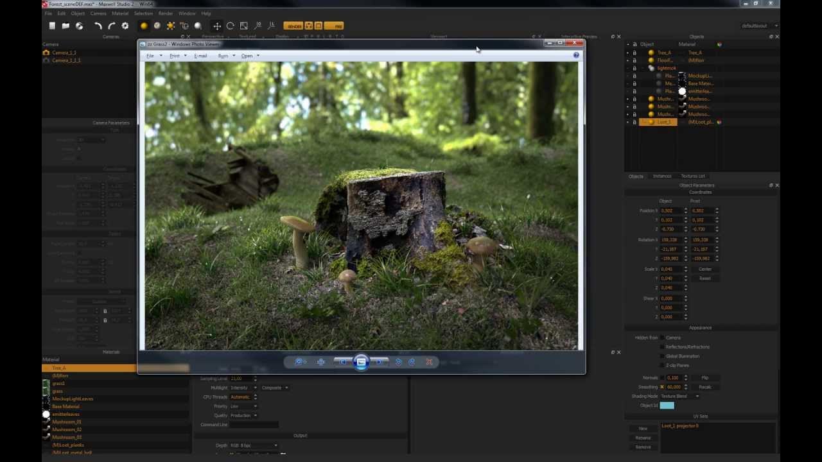Click the Center pivot button
This screenshot has height=462, width=822.
705,269
